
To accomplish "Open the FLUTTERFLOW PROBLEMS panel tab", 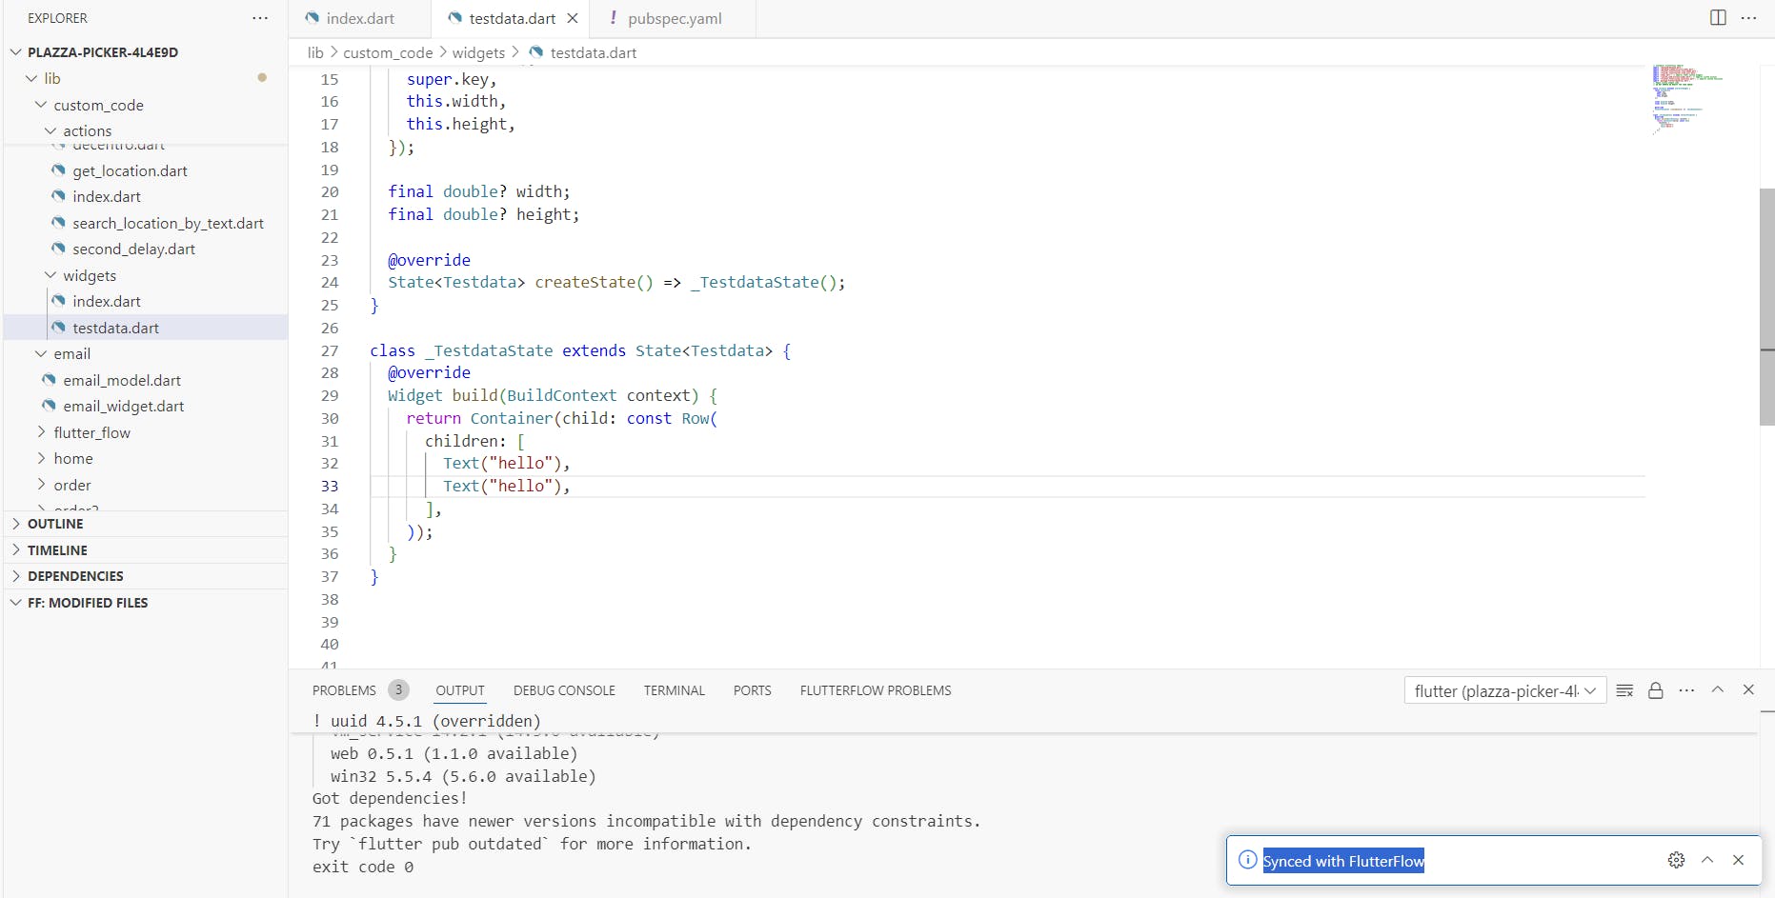I will (875, 690).
